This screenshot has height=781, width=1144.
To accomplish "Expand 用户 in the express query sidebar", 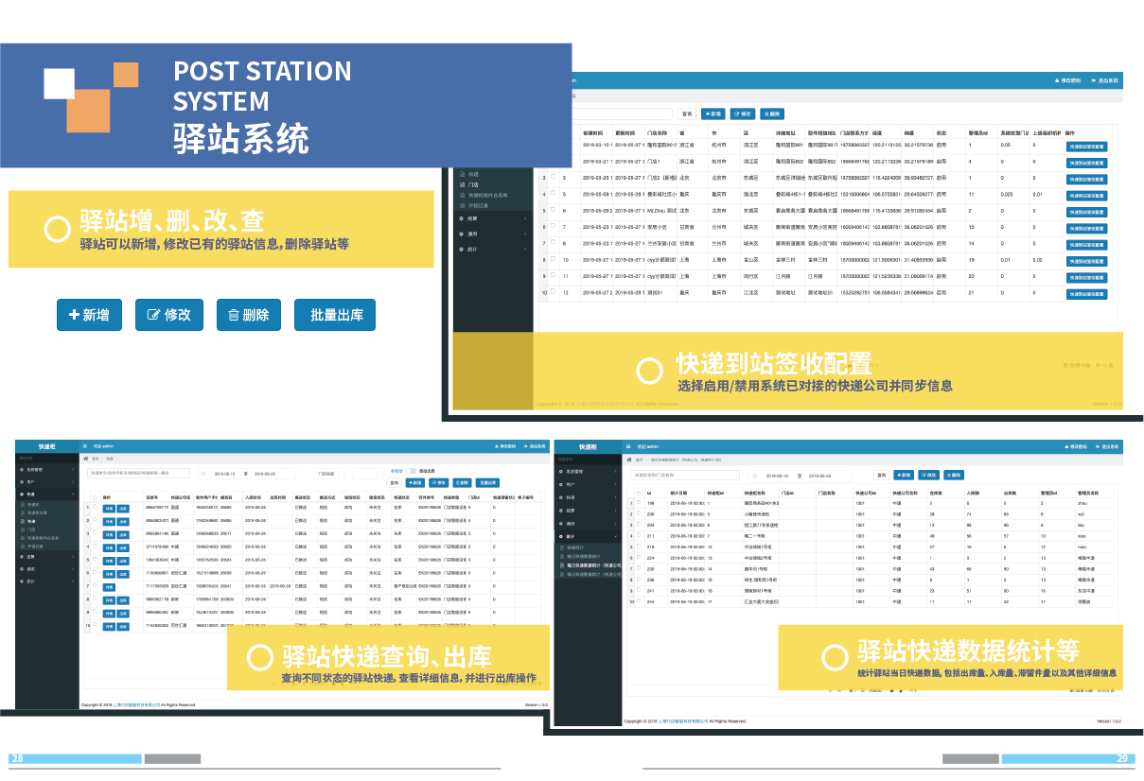I will click(x=47, y=481).
